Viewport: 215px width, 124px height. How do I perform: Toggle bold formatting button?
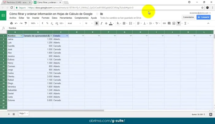click(97, 23)
